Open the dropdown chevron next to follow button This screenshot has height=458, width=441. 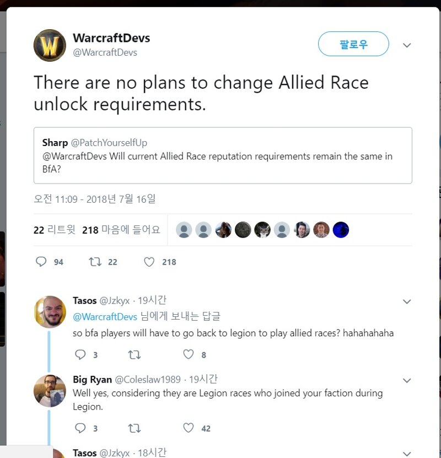click(407, 45)
